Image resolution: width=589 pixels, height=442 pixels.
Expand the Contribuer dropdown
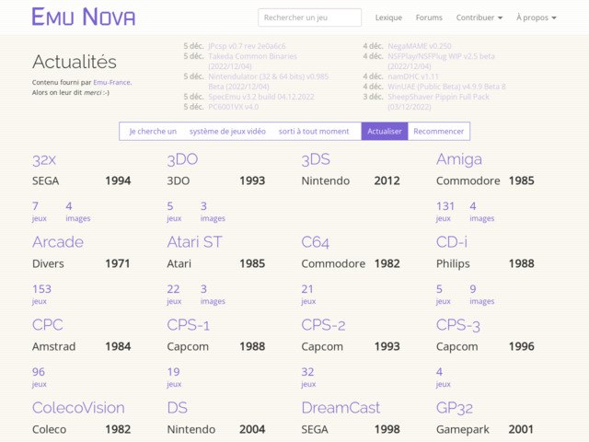click(479, 17)
